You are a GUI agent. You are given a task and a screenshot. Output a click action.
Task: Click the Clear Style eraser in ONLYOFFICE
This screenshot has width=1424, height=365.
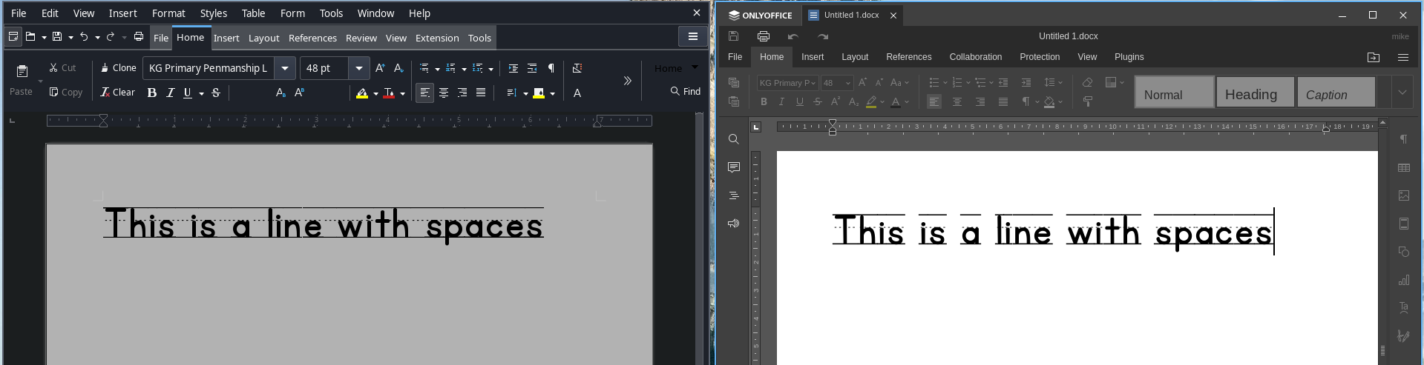pyautogui.click(x=1087, y=82)
